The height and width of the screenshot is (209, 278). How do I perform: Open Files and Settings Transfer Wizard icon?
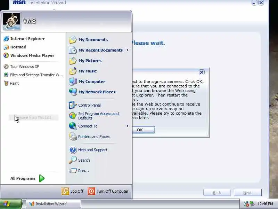6,75
